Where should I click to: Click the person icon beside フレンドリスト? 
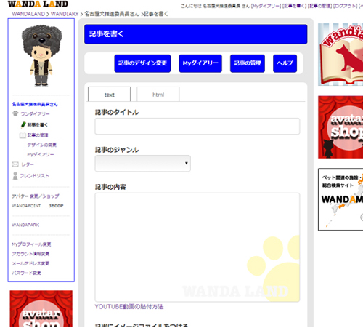[15, 176]
